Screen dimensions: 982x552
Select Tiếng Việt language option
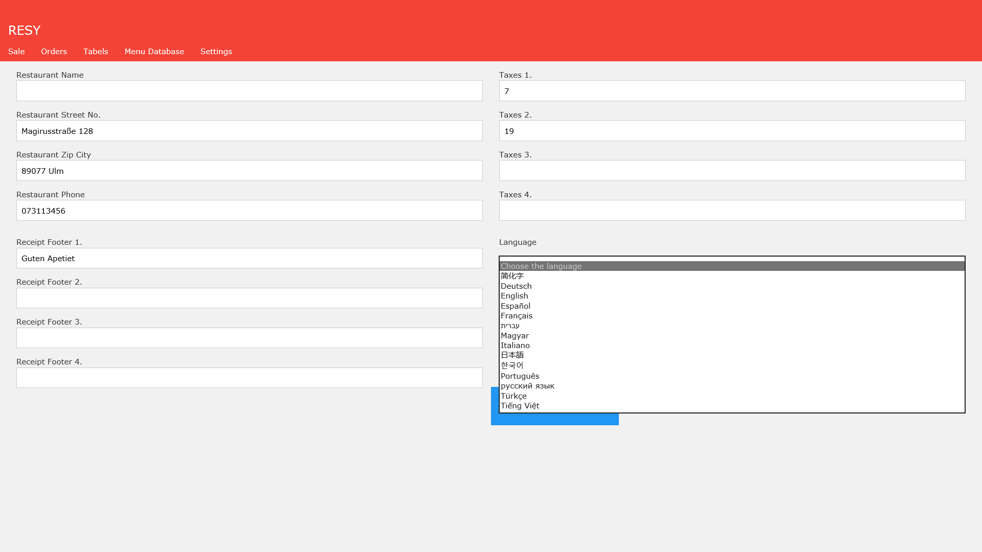pos(520,406)
